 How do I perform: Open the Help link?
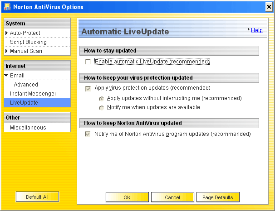pos(256,30)
